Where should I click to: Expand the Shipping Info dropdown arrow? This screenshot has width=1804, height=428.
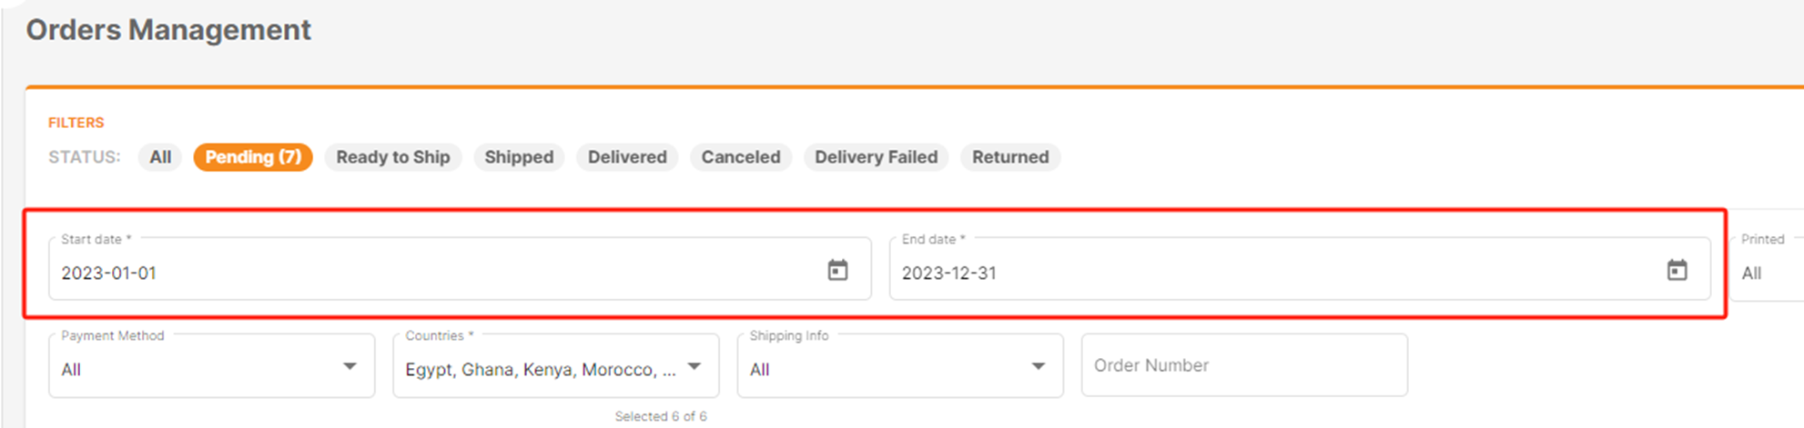pos(1039,366)
